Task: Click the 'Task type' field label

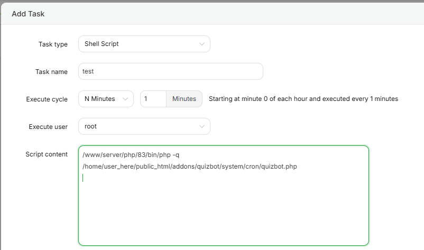Action: point(53,44)
